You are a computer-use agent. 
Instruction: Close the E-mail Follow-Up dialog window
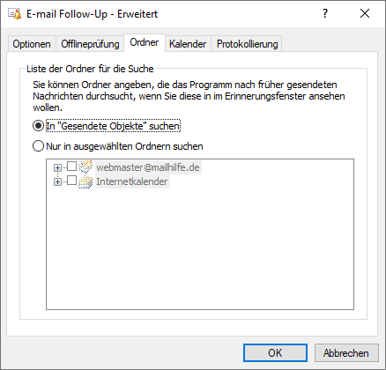tap(365, 13)
